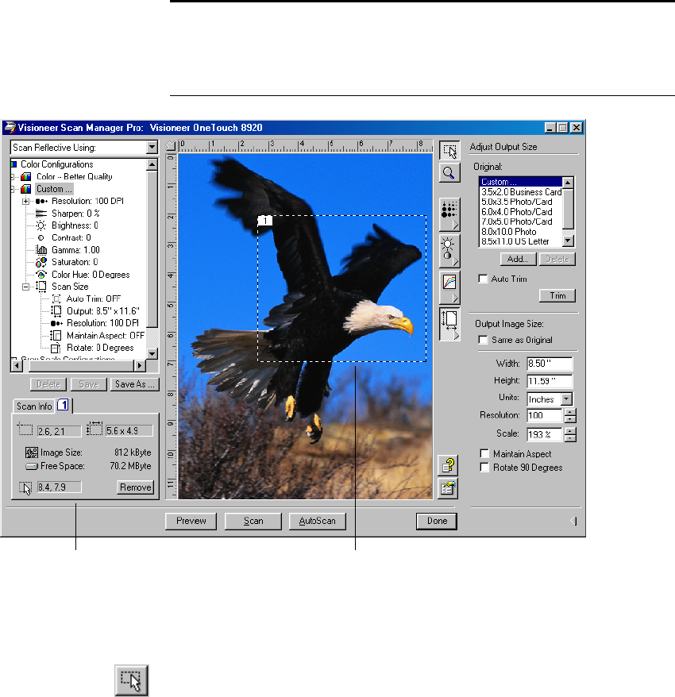Viewport: 675px width, 697px height.
Task: Click the Scale percent field
Action: pos(545,434)
